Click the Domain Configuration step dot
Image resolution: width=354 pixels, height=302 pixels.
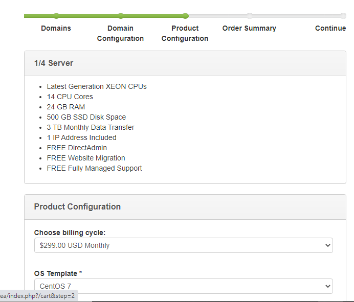click(120, 16)
